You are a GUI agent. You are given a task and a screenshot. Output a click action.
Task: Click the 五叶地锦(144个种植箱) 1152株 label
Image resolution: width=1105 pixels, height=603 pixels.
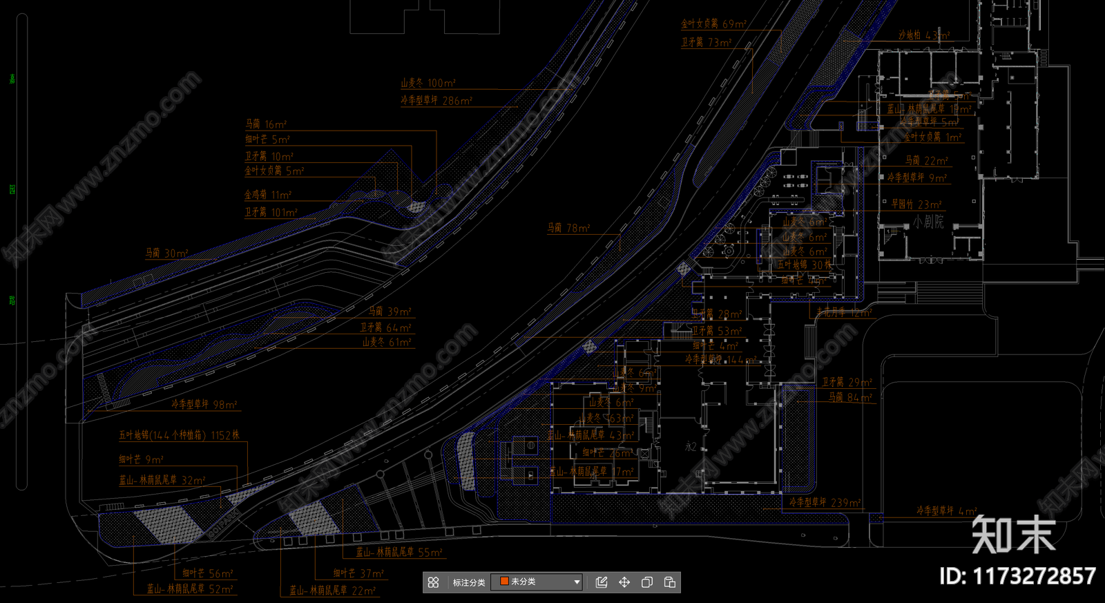pos(179,436)
